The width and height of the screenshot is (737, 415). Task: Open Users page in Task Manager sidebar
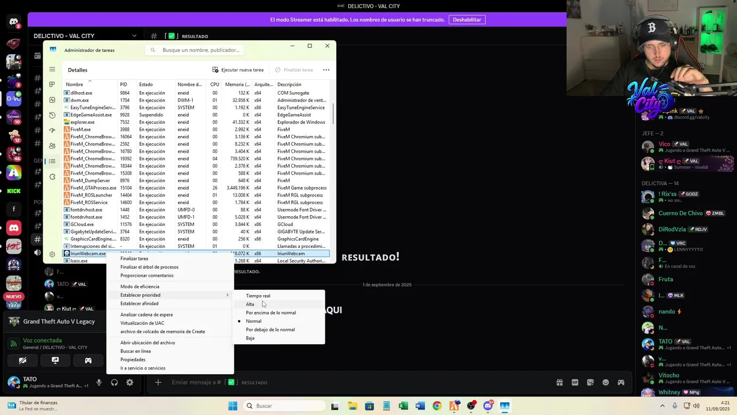[52, 146]
